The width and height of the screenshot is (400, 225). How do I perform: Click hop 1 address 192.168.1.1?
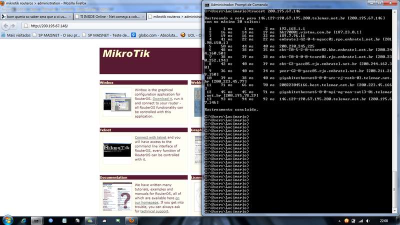[292, 29]
